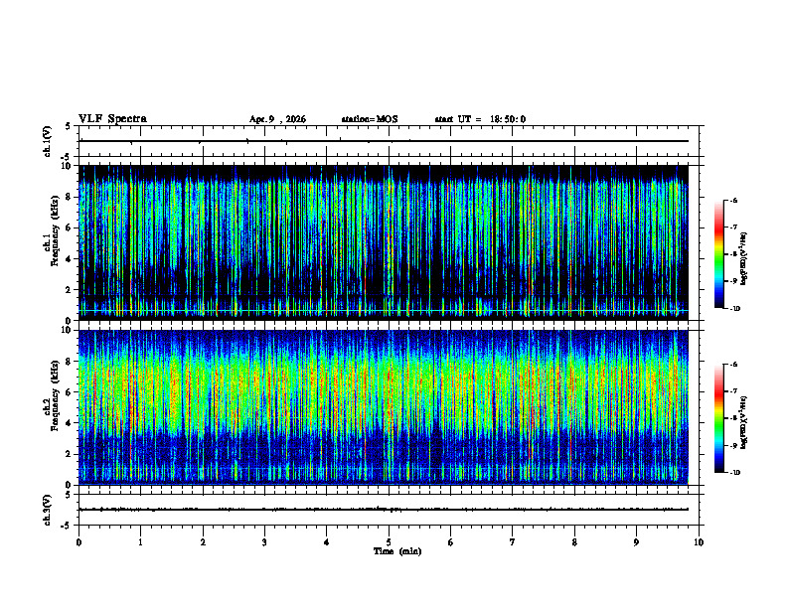Click the cyan horizontal line in ch.1 spectrogram
The image size is (787, 608).
point(384,311)
